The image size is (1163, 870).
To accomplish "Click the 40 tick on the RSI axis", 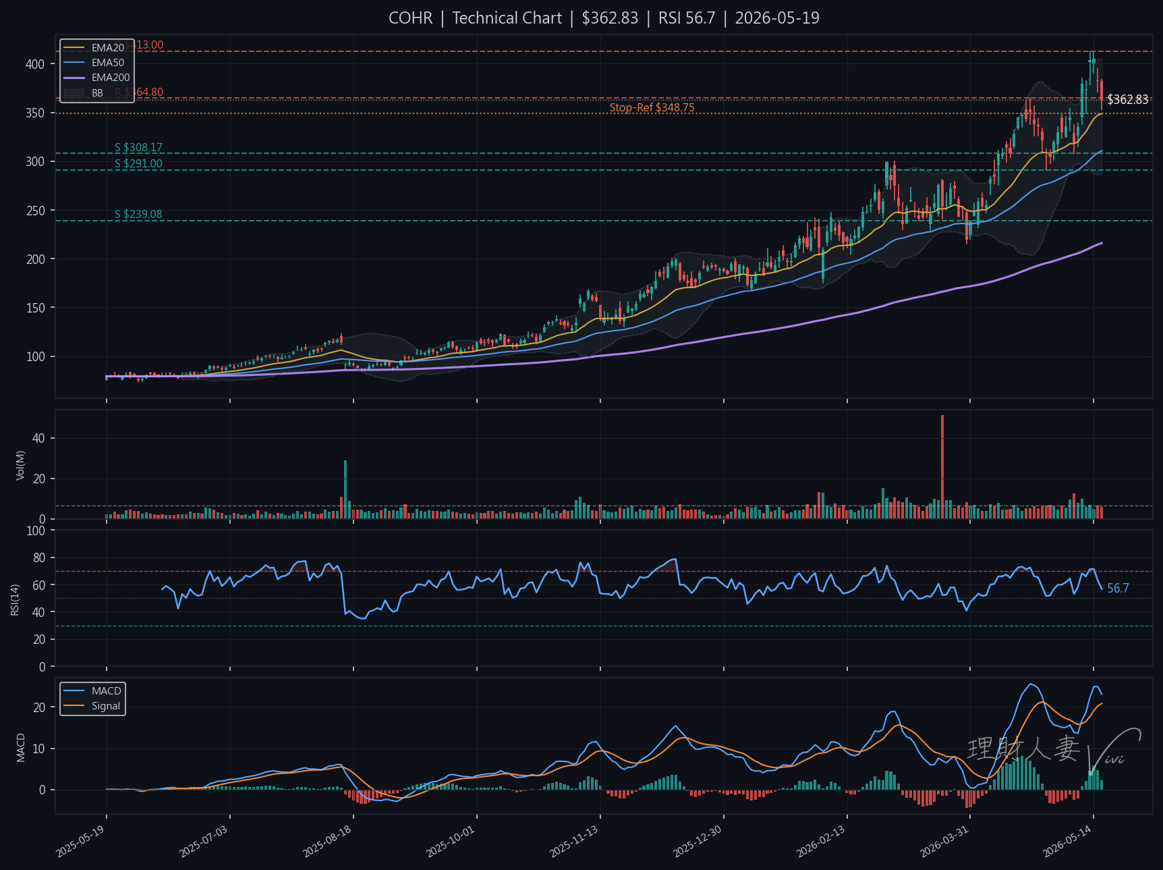I will [39, 612].
